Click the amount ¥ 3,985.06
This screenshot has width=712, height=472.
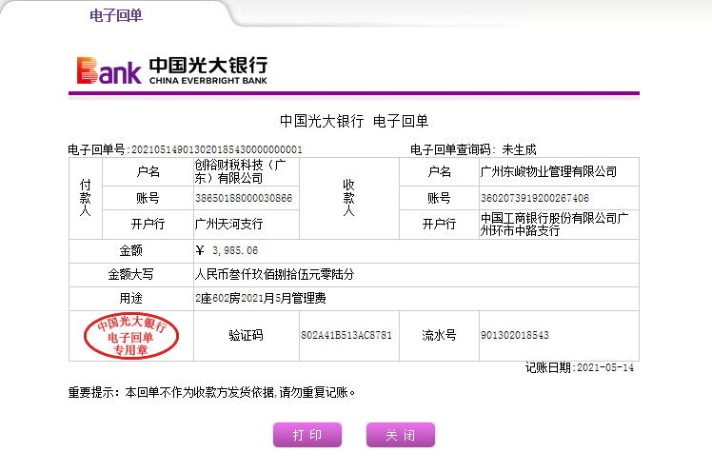[227, 251]
